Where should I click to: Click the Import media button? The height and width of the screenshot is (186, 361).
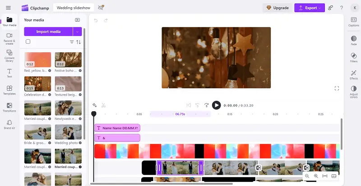[x=48, y=32]
